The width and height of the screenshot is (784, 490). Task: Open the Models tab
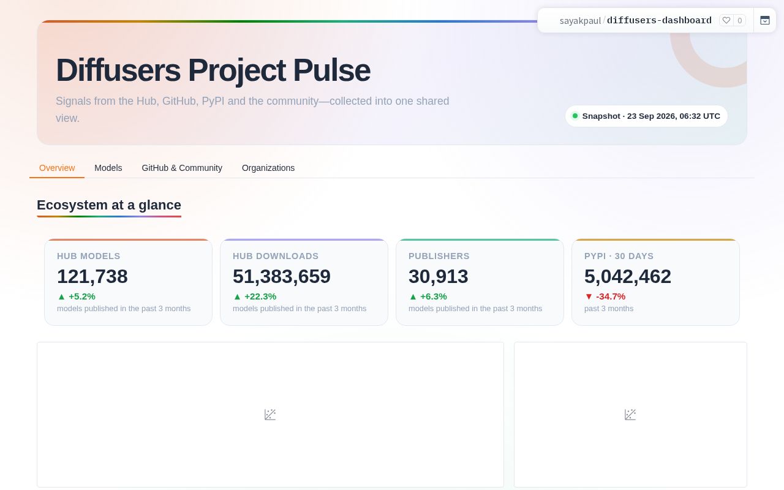pyautogui.click(x=108, y=168)
